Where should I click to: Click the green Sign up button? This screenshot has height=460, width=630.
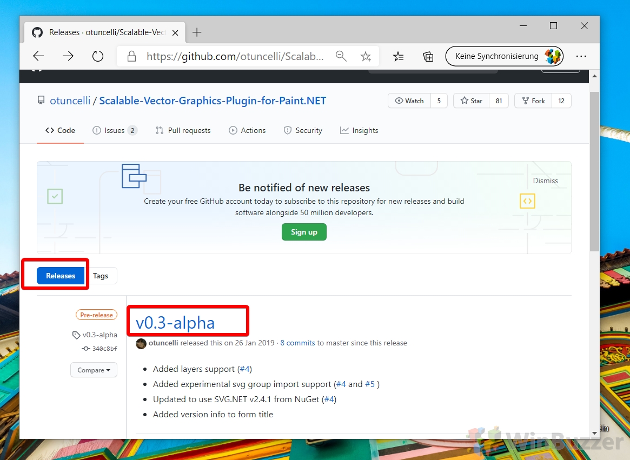(x=304, y=232)
